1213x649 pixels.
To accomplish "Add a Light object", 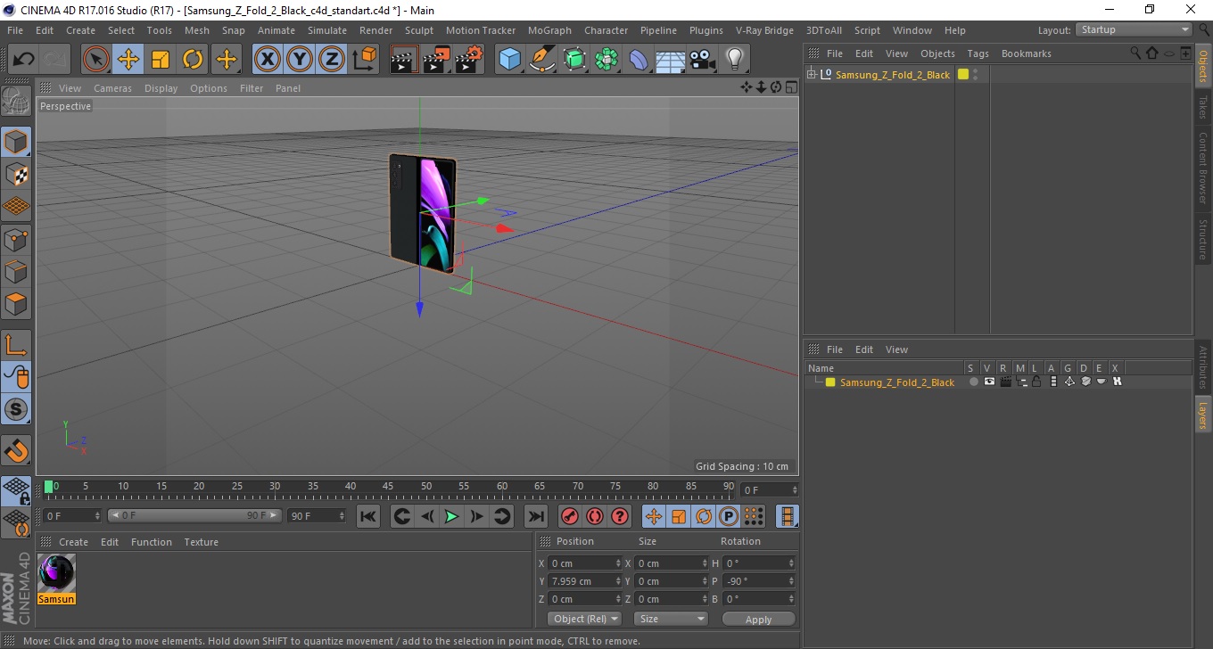I will tap(735, 60).
